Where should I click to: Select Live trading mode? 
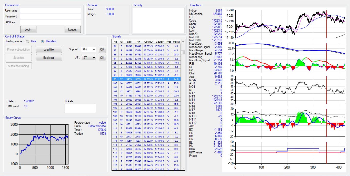pos(28,41)
